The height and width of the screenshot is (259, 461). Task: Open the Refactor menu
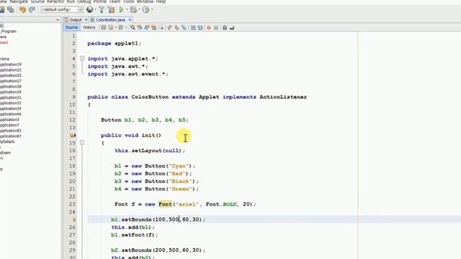click(55, 1)
